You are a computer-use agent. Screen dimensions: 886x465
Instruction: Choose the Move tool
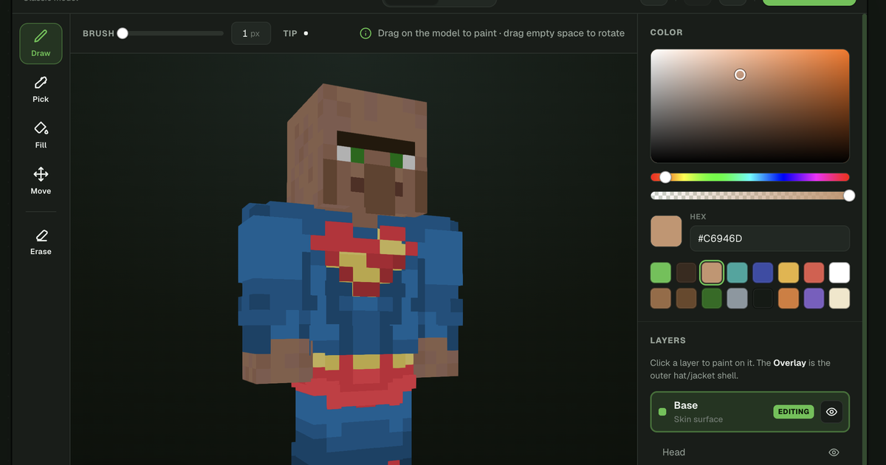coord(41,181)
